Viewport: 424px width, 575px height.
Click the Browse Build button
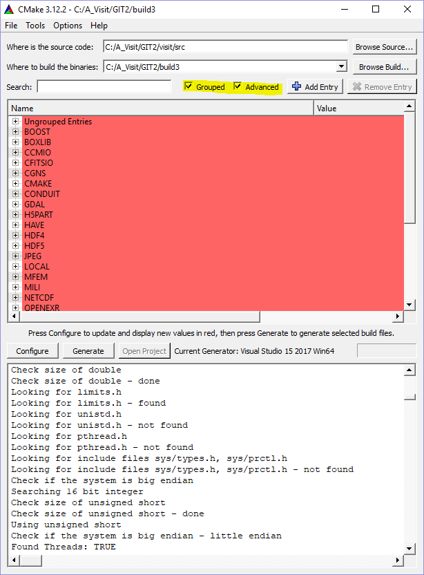pyautogui.click(x=385, y=67)
